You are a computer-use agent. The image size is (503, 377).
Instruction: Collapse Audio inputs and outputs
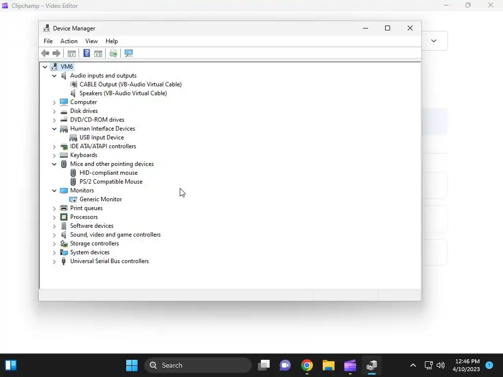(54, 76)
